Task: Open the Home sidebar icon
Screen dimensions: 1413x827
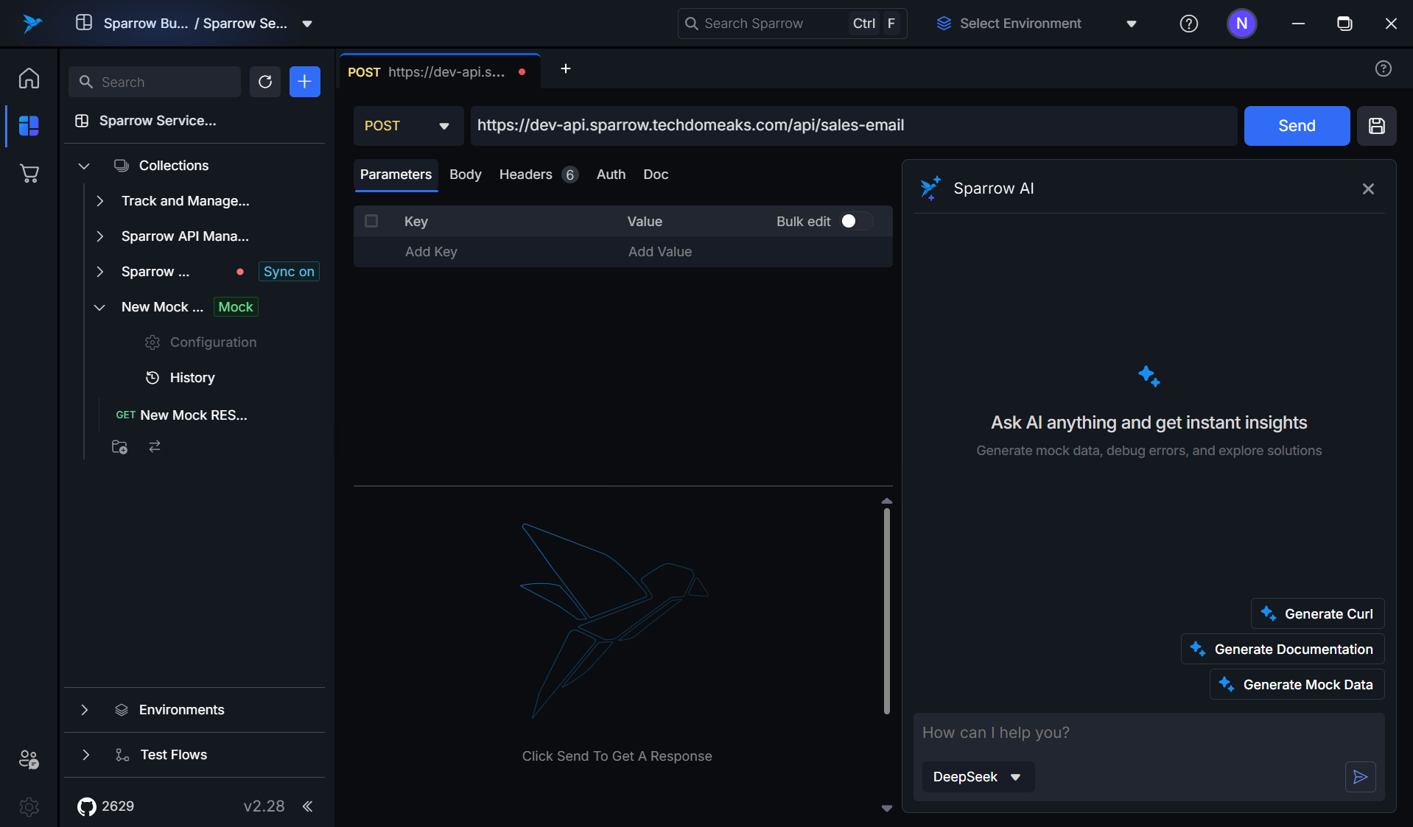Action: pos(29,78)
